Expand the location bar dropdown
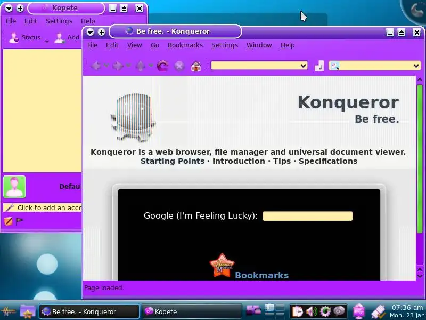 click(303, 66)
